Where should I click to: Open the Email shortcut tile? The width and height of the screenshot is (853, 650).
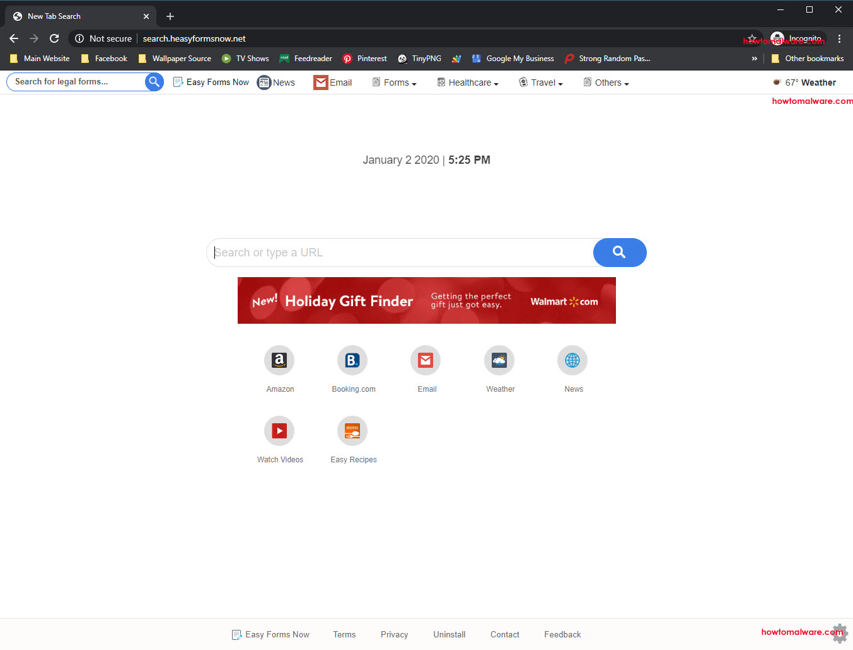point(426,360)
